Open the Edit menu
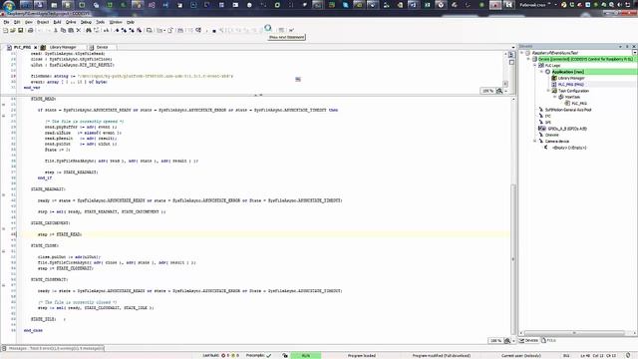 [x=17, y=22]
